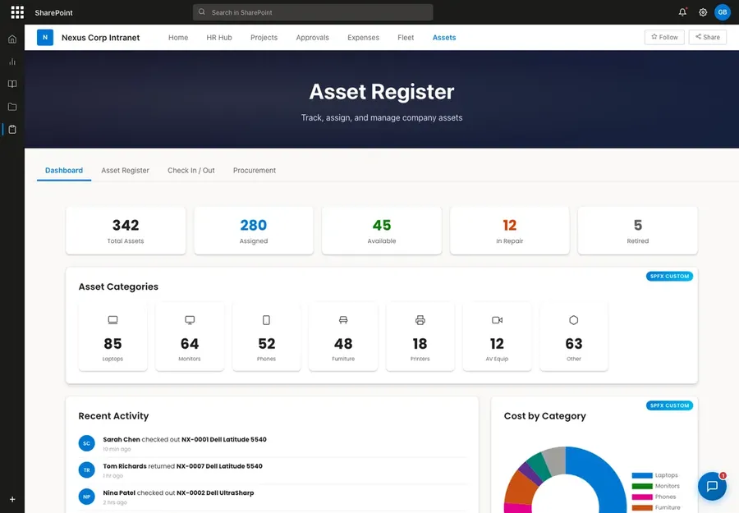
Task: Switch to the Dashboard tab
Action: point(64,171)
